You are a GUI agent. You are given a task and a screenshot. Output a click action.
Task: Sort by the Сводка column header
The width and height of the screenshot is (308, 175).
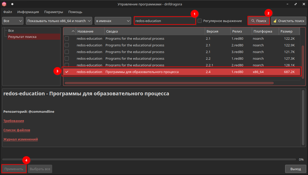tap(155, 31)
